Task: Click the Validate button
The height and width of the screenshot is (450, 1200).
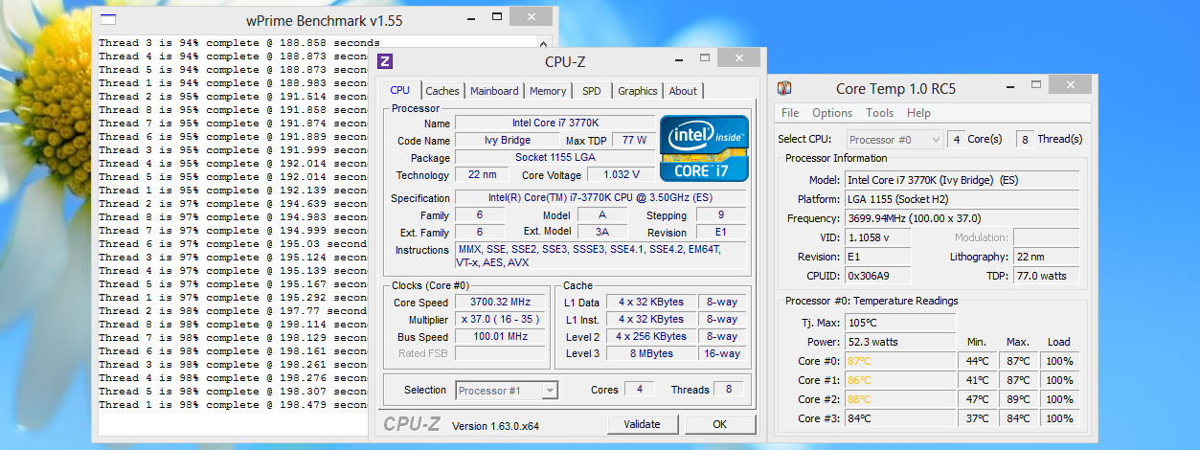Action: click(643, 424)
